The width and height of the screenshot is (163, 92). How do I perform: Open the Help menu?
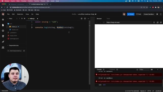point(37,14)
